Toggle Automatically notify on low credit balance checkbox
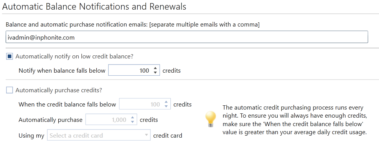 (x=10, y=57)
